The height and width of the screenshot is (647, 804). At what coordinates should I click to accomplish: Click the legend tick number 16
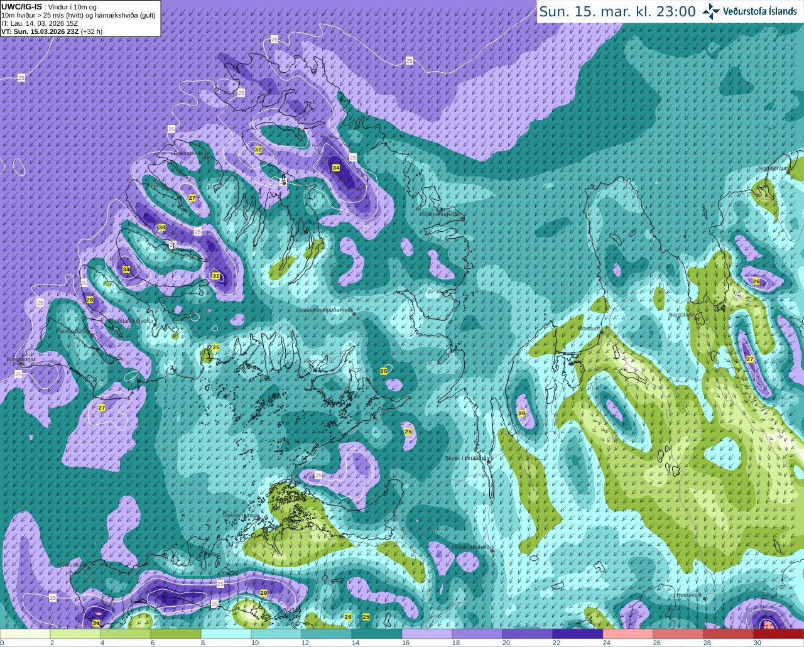(406, 643)
